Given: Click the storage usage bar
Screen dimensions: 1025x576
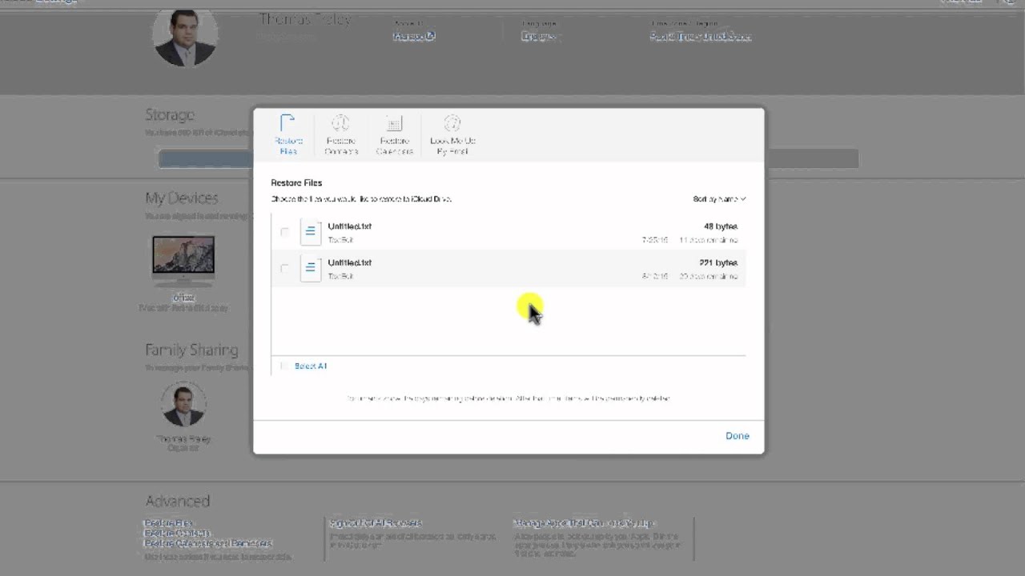Looking at the screenshot, I should (x=508, y=158).
